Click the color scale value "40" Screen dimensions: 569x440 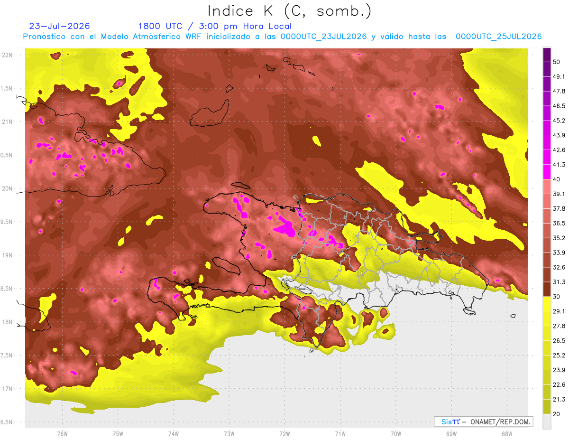pyautogui.click(x=557, y=179)
